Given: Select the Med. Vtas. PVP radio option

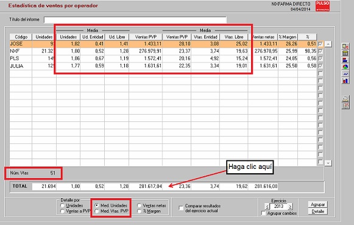Looking at the screenshot, I should click(97, 211).
